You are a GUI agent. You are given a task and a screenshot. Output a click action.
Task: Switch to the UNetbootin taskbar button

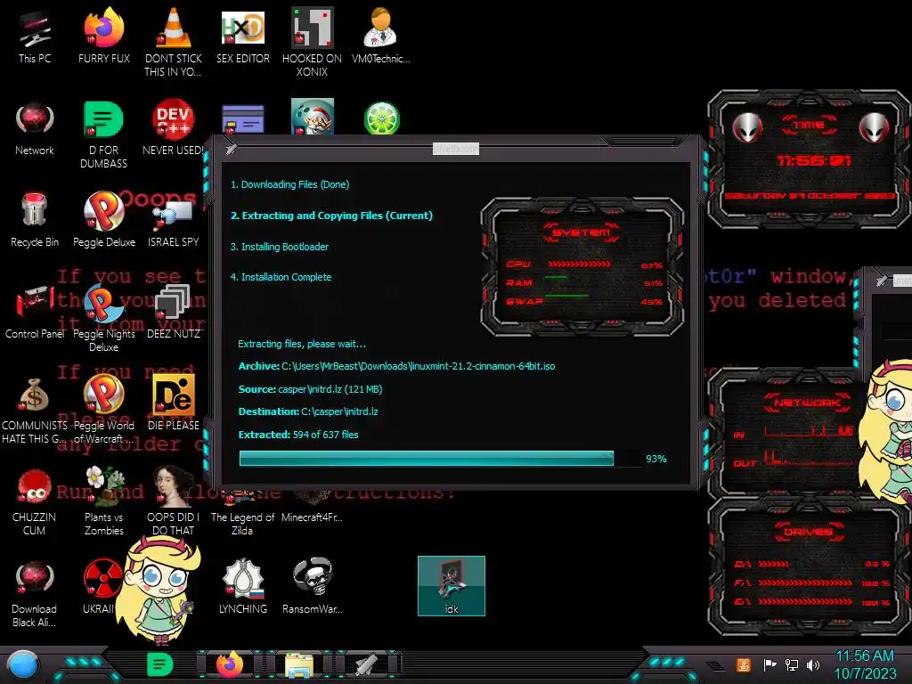click(x=367, y=664)
